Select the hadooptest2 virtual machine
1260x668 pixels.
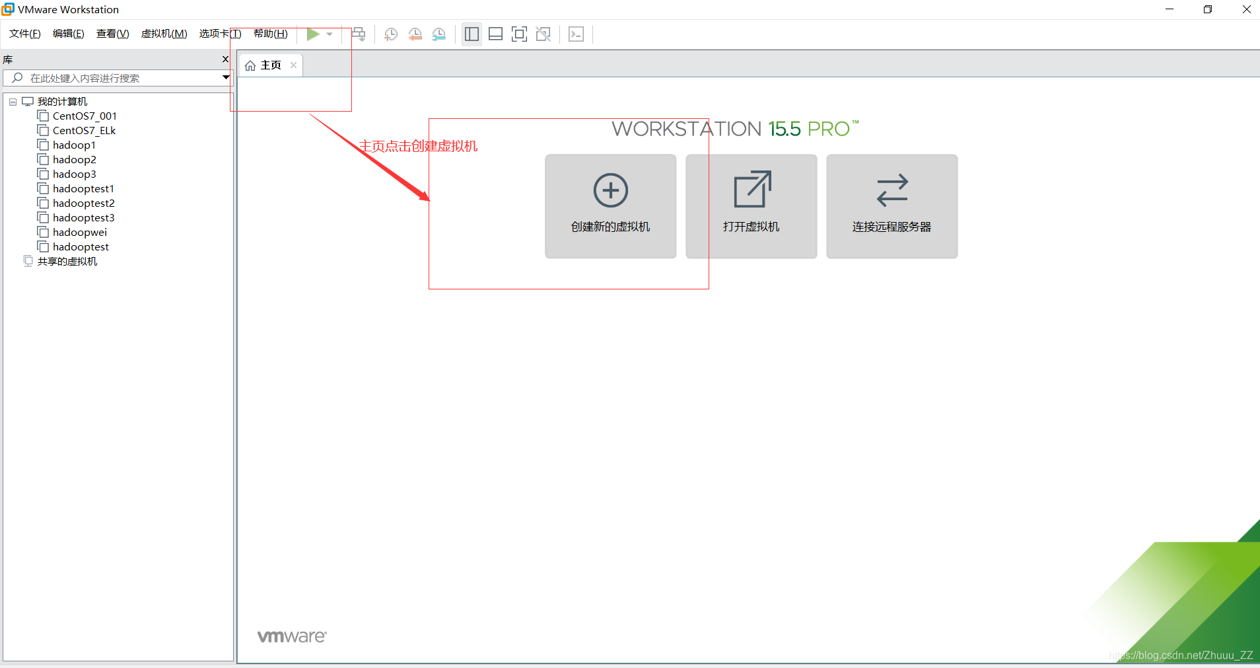tap(84, 204)
